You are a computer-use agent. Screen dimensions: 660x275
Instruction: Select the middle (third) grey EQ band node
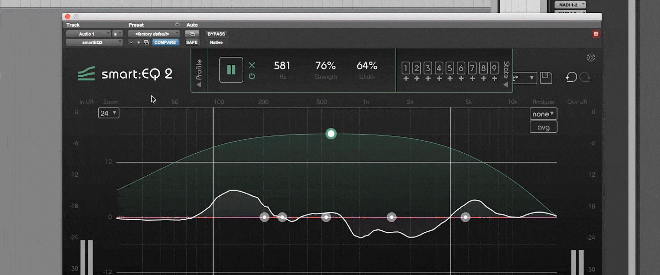pos(326,217)
